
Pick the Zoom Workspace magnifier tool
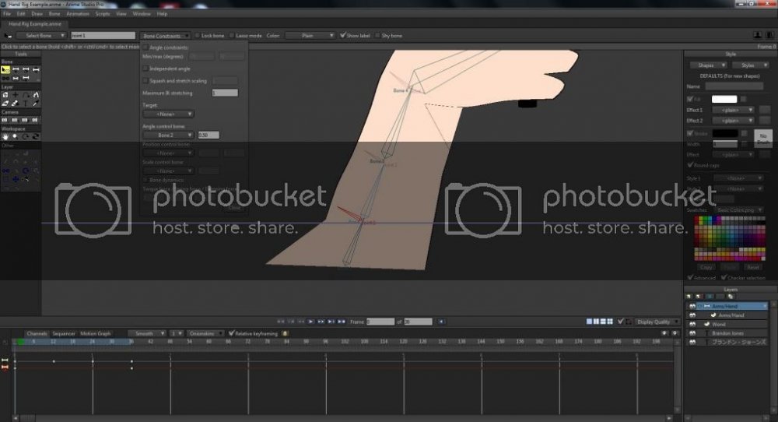coord(16,136)
